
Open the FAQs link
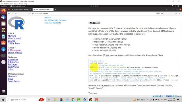click(11, 79)
